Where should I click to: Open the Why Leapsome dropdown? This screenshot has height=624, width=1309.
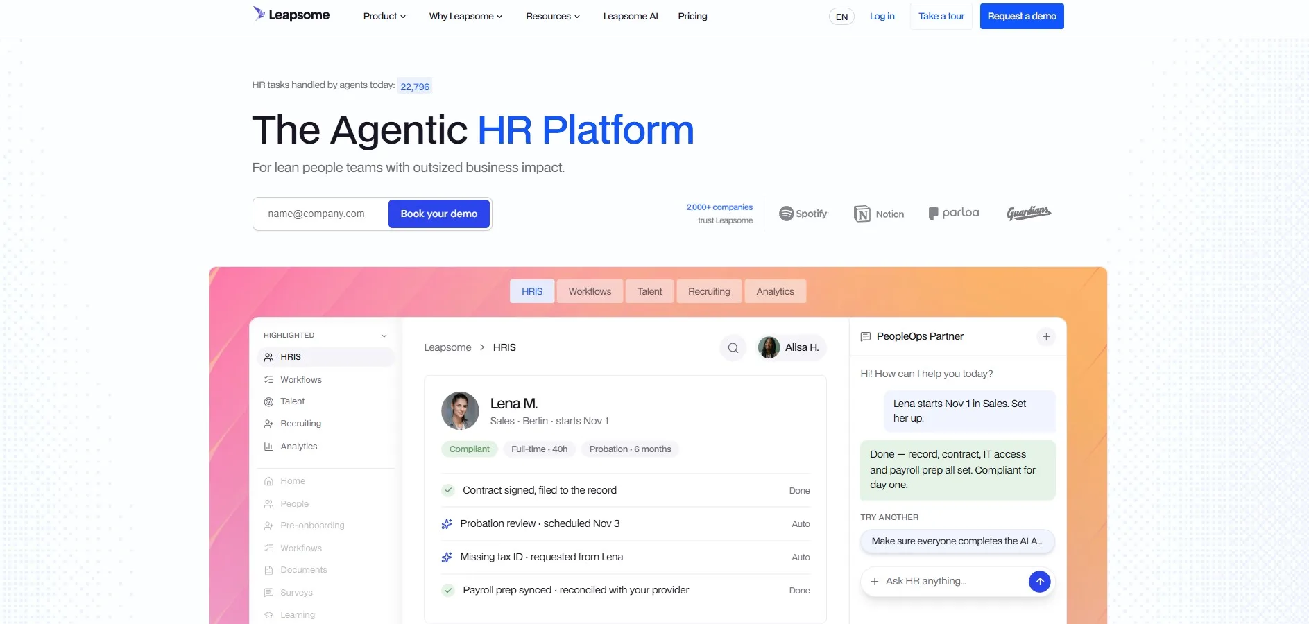pos(465,16)
